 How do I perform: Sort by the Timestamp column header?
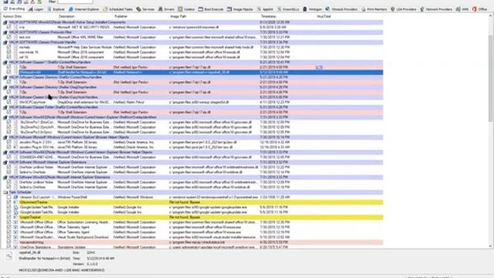click(269, 16)
